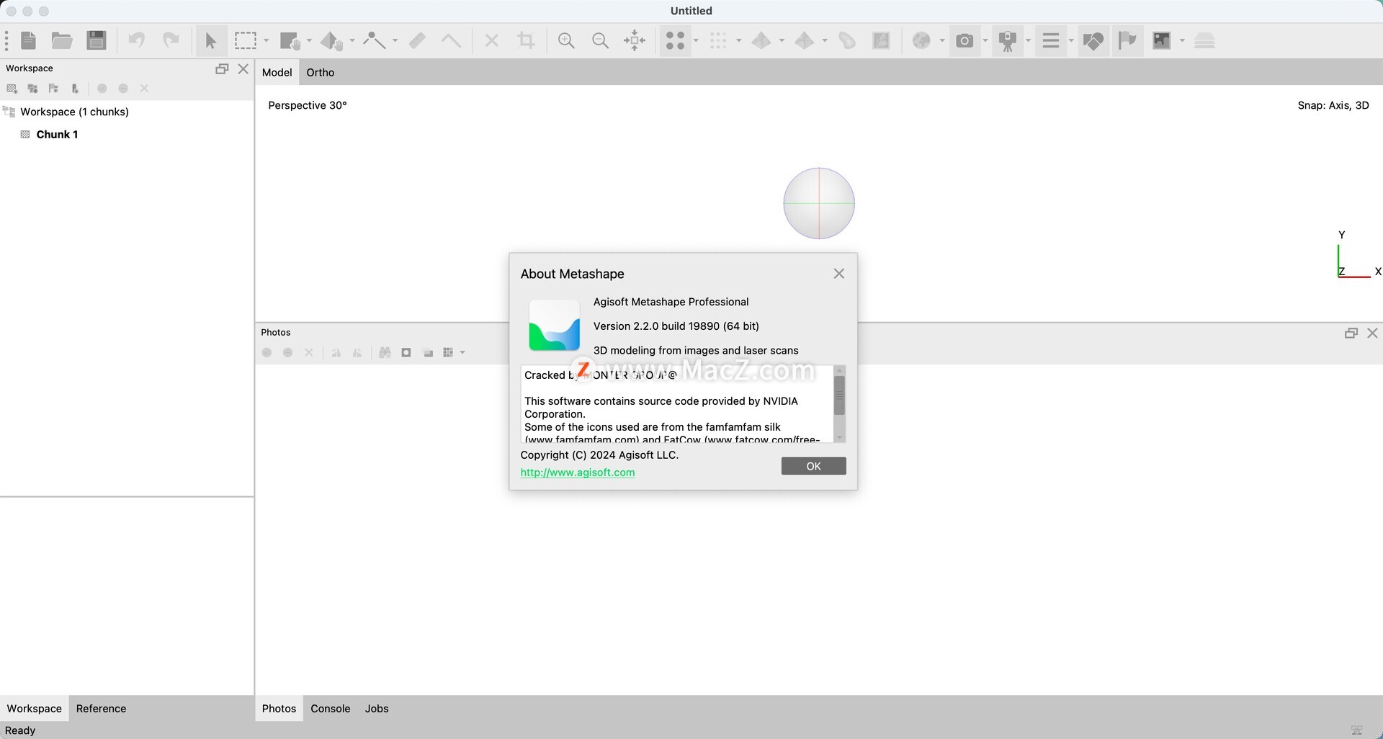Click Add Chunk icon in Workspace toolbar

click(12, 89)
